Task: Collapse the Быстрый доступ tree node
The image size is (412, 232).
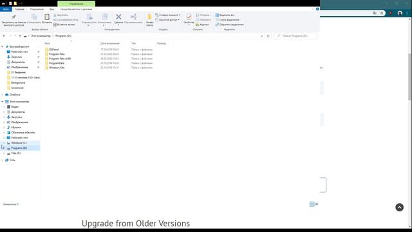Action: coord(3,46)
